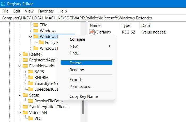Click the Realtek folder icon
This screenshot has height=122, width=186.
pyautogui.click(x=25, y=54)
